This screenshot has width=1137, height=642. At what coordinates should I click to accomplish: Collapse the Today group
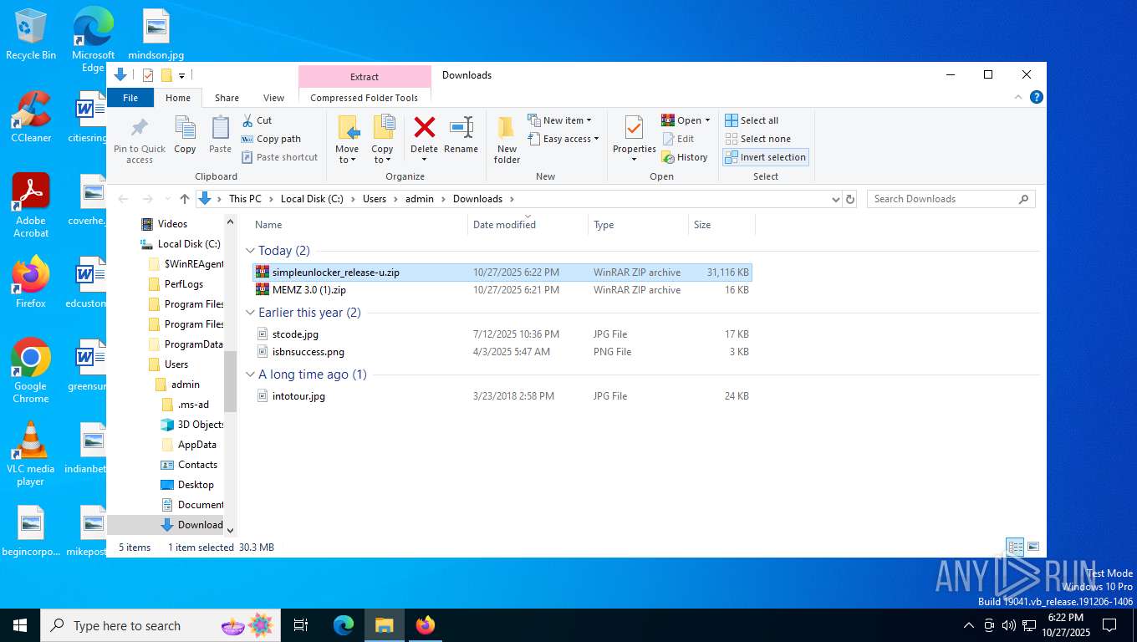pyautogui.click(x=250, y=251)
